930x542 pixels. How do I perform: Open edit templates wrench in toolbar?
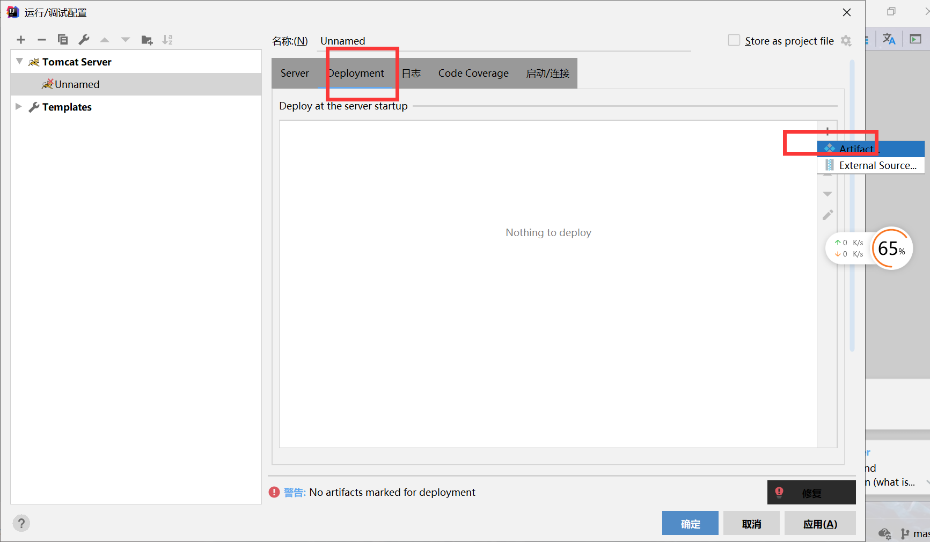(84, 40)
